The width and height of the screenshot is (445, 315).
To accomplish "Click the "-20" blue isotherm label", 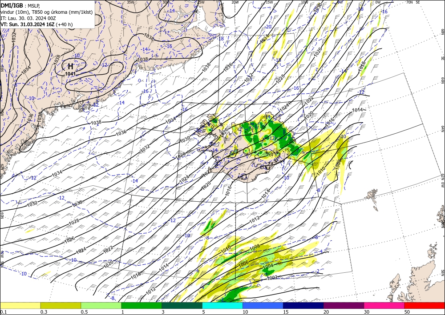I will point(268,27).
